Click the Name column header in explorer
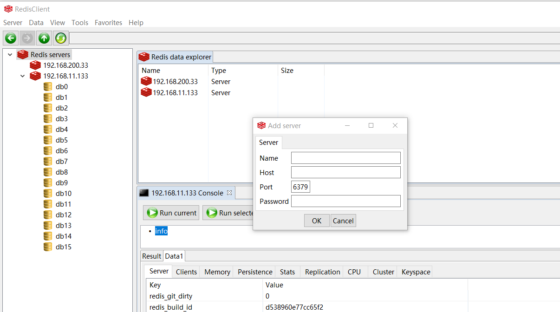The height and width of the screenshot is (312, 560). click(174, 71)
